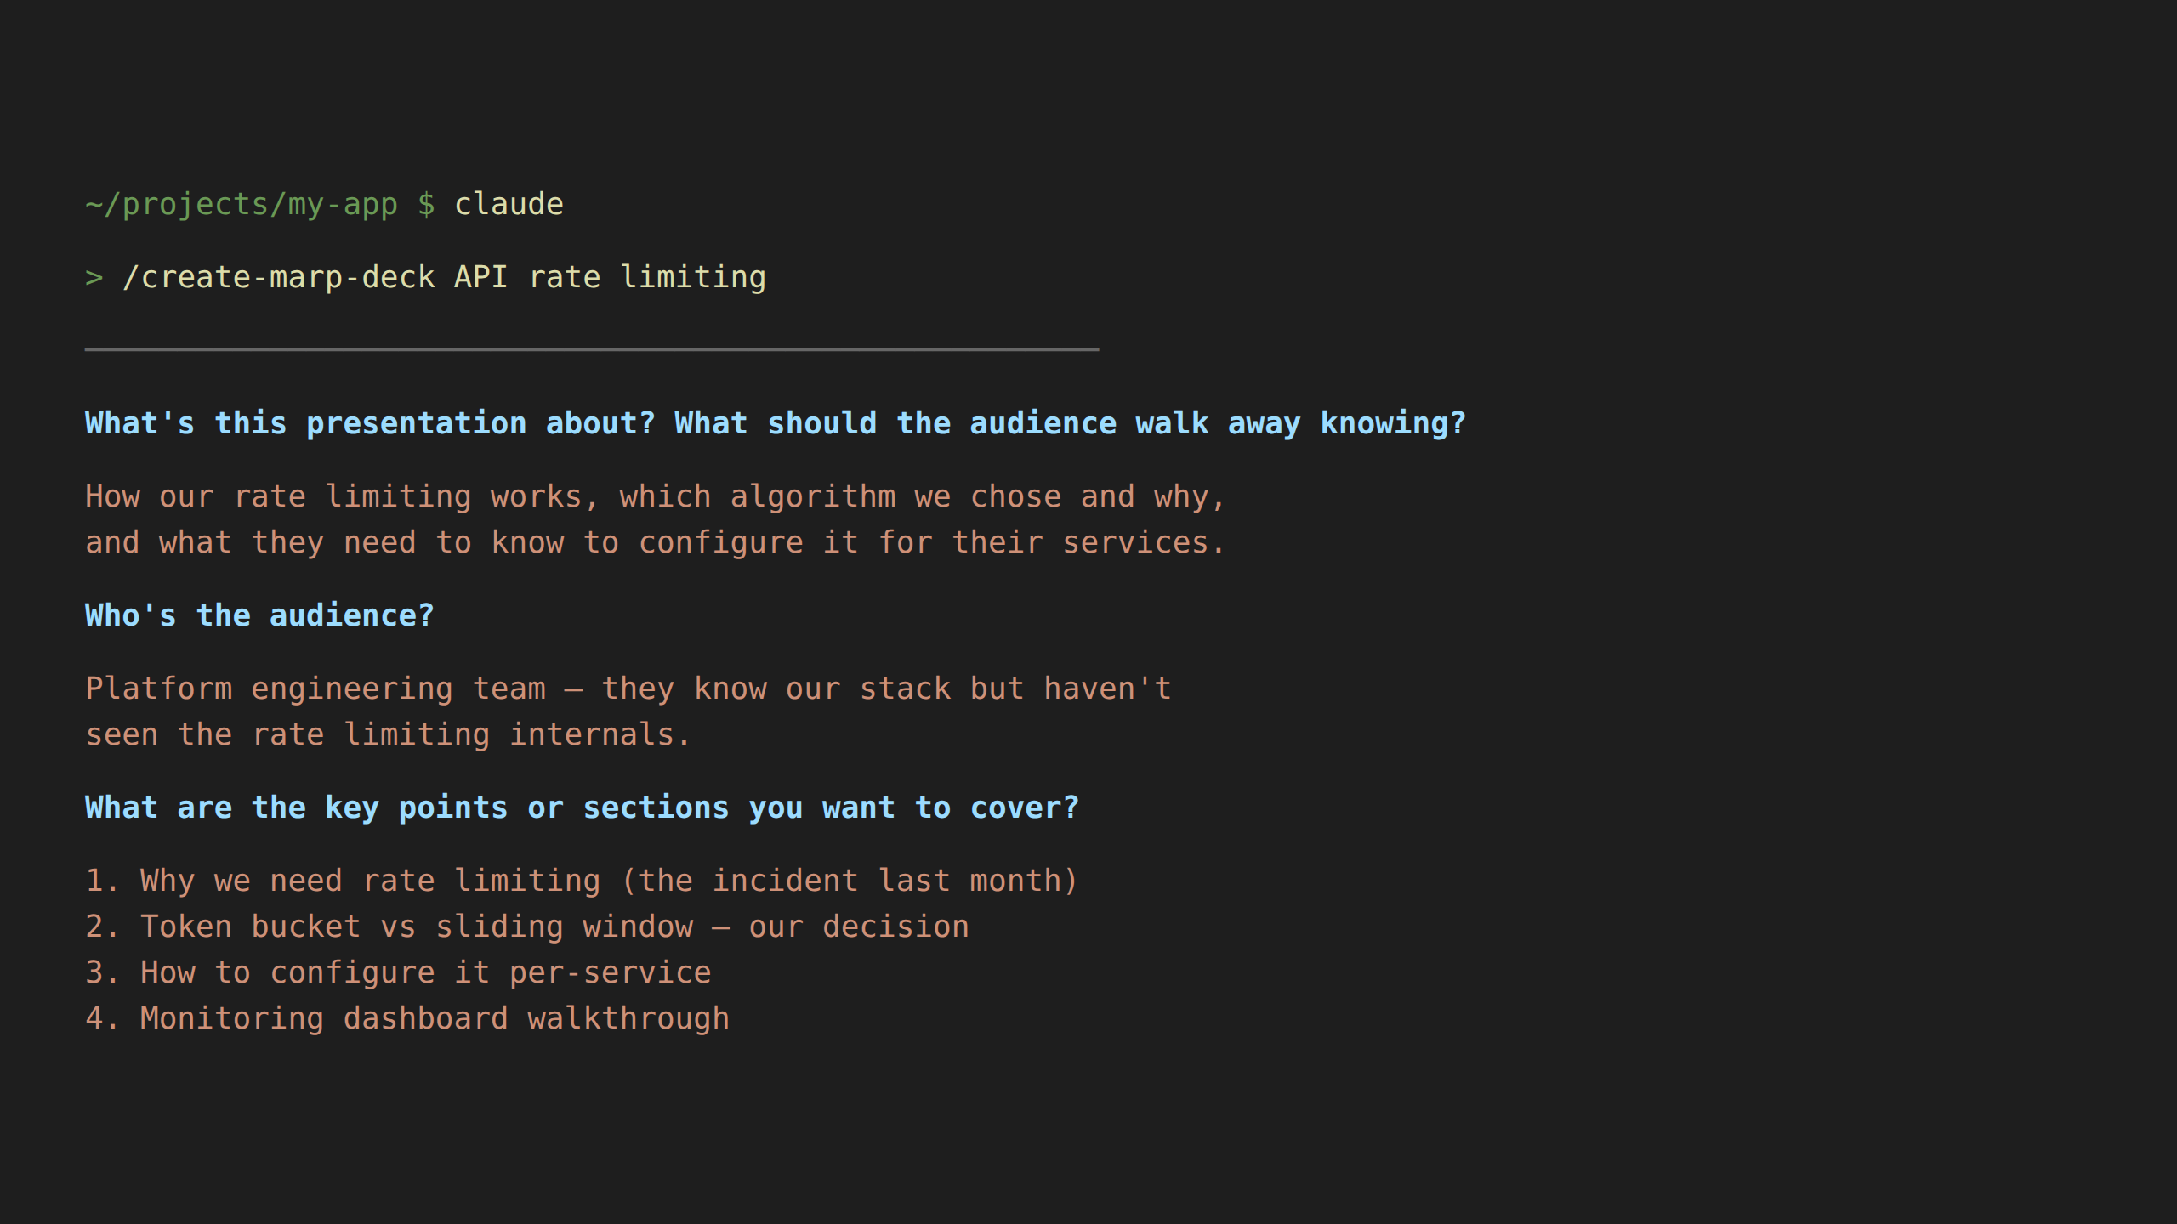Select list item 3 "How to configure it per-service"

(398, 972)
